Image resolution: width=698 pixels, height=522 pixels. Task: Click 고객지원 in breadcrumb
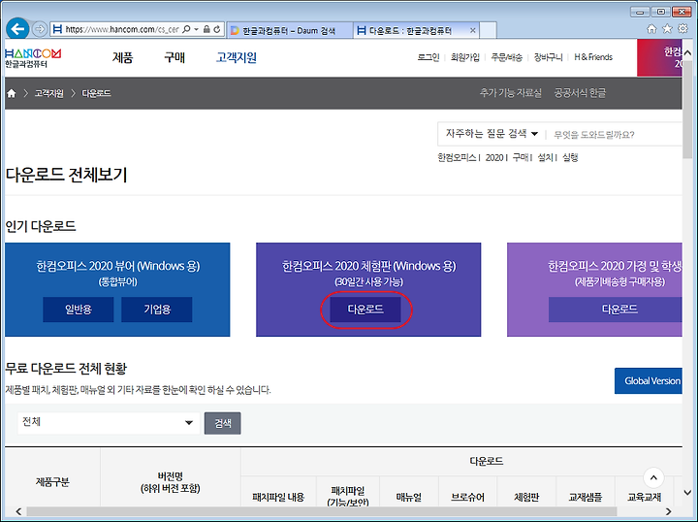pyautogui.click(x=49, y=93)
